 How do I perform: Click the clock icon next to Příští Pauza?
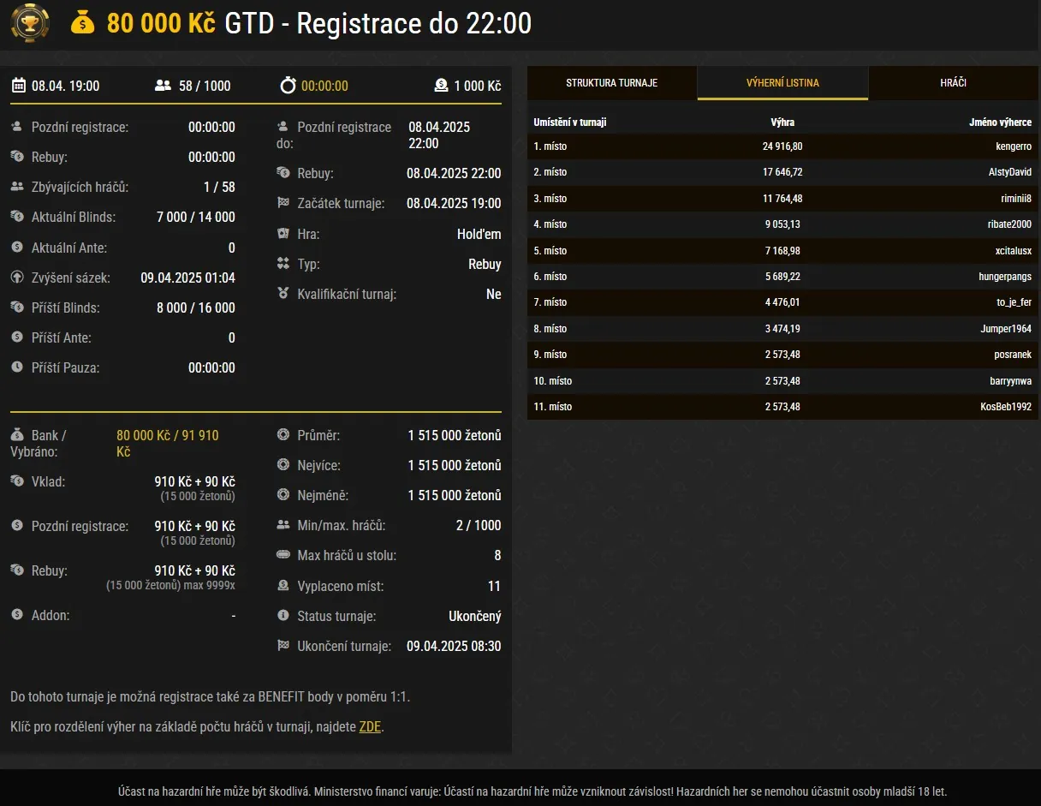click(x=15, y=368)
